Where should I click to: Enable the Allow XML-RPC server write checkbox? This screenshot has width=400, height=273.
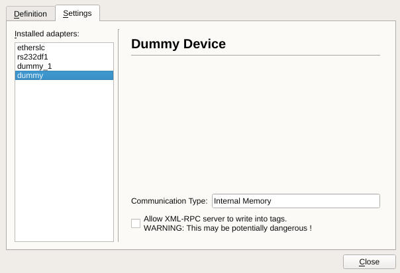click(x=136, y=223)
